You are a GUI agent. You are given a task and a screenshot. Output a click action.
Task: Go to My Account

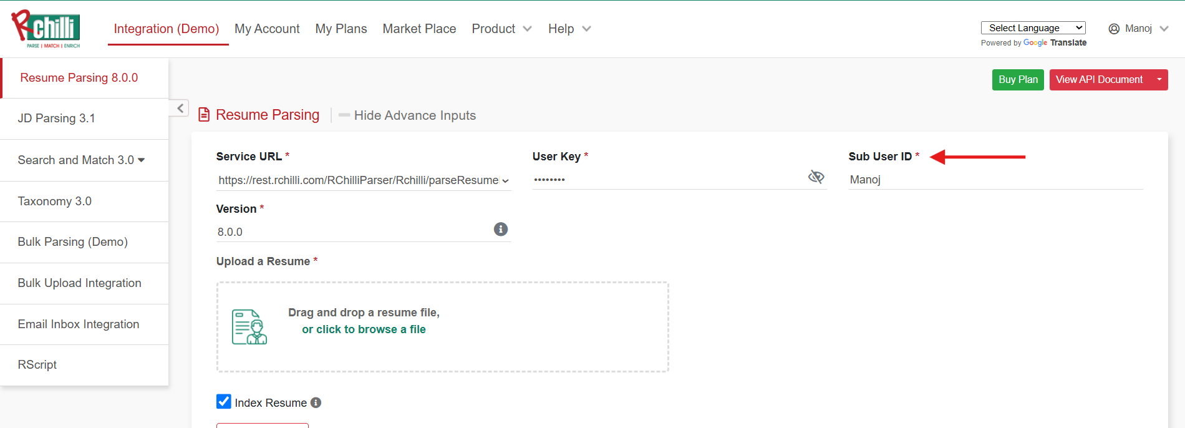267,29
